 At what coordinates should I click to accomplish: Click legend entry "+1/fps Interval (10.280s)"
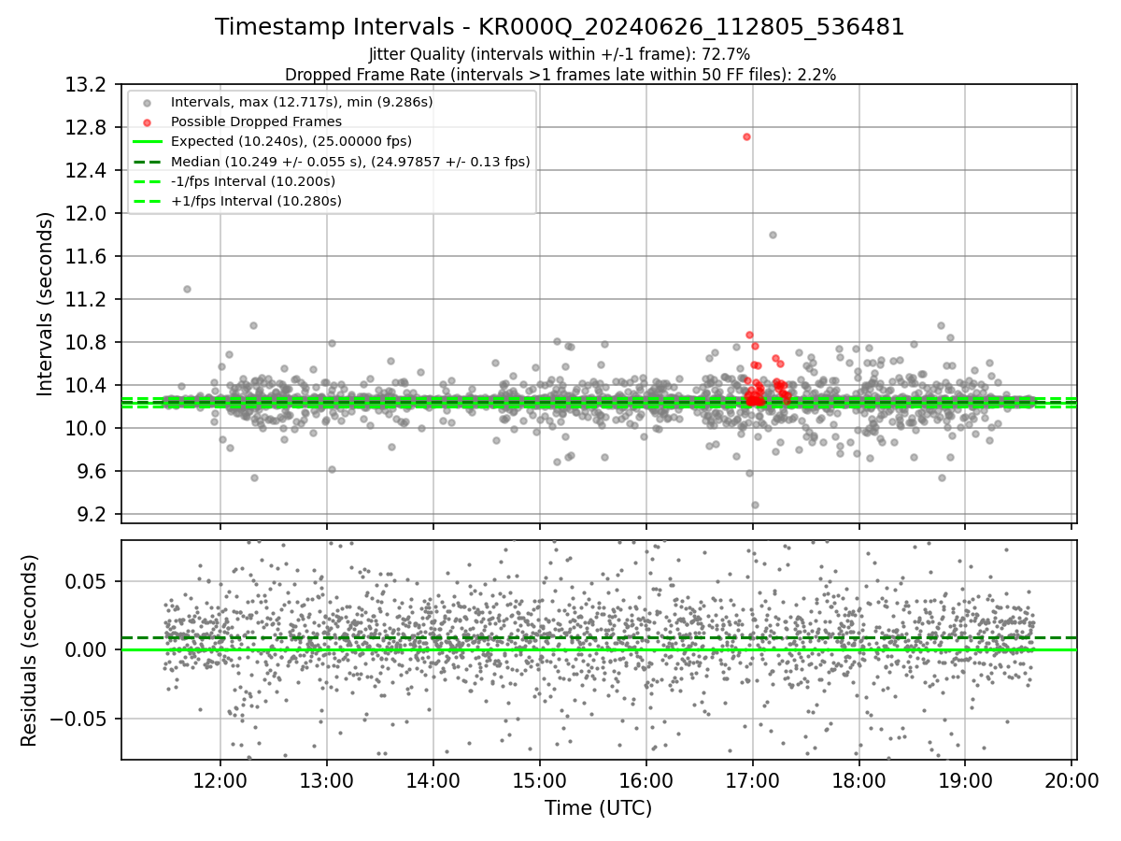[x=256, y=201]
